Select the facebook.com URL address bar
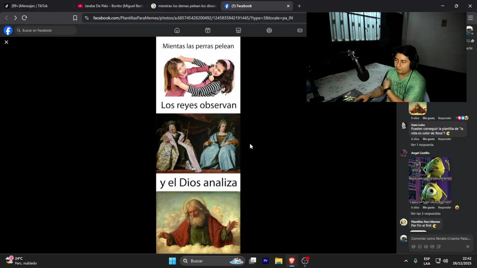The width and height of the screenshot is (477, 268). click(x=193, y=18)
